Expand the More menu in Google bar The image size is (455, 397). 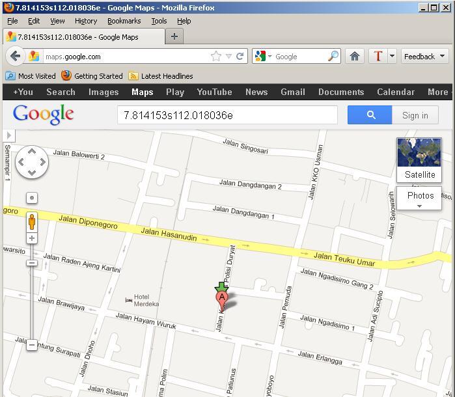[439, 92]
